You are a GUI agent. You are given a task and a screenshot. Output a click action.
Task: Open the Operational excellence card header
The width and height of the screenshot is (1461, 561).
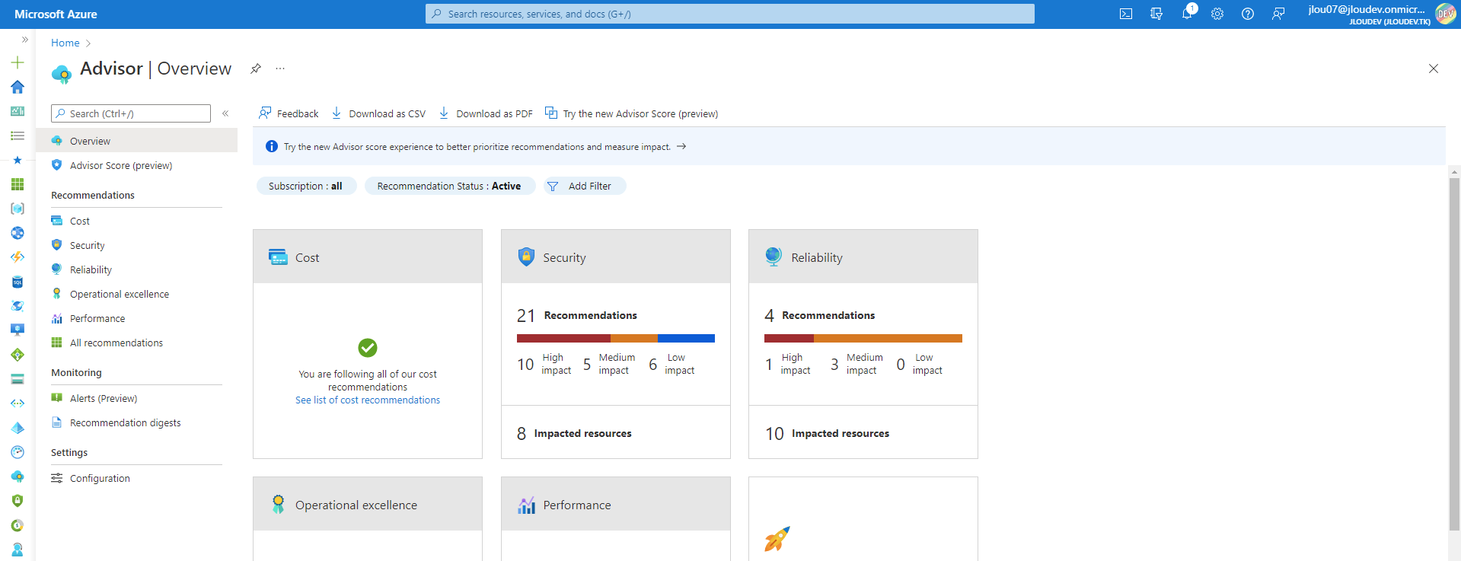[368, 505]
